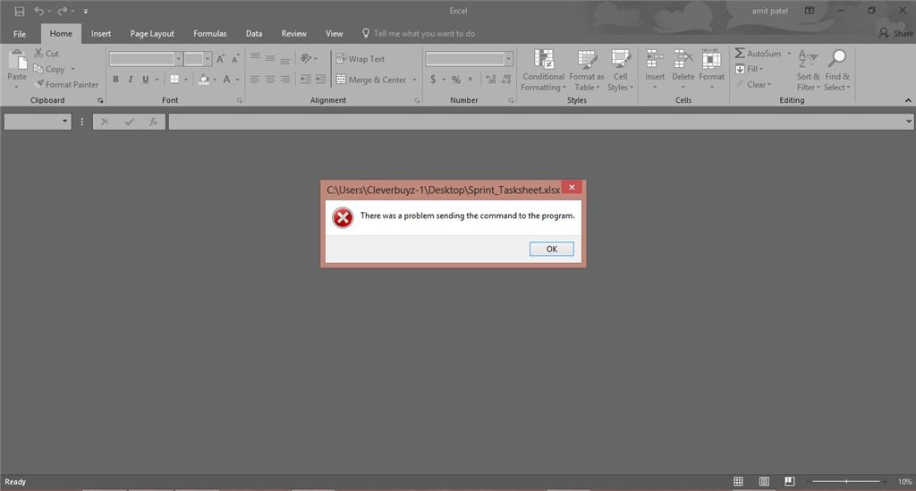Click the Redo arrow icon
The image size is (916, 491).
click(x=62, y=11)
